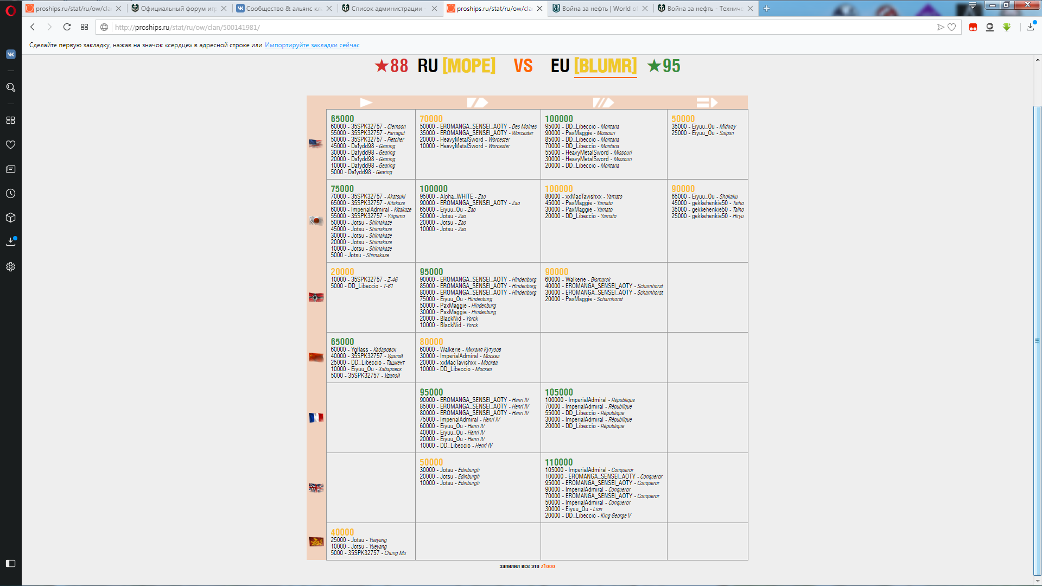Image resolution: width=1042 pixels, height=586 pixels.
Task: Open the tab menu button in title bar
Action: 973,5
